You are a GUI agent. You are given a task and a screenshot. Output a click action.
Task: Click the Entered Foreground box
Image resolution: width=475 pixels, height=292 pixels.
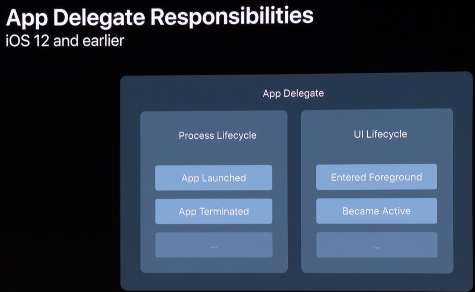coord(377,177)
